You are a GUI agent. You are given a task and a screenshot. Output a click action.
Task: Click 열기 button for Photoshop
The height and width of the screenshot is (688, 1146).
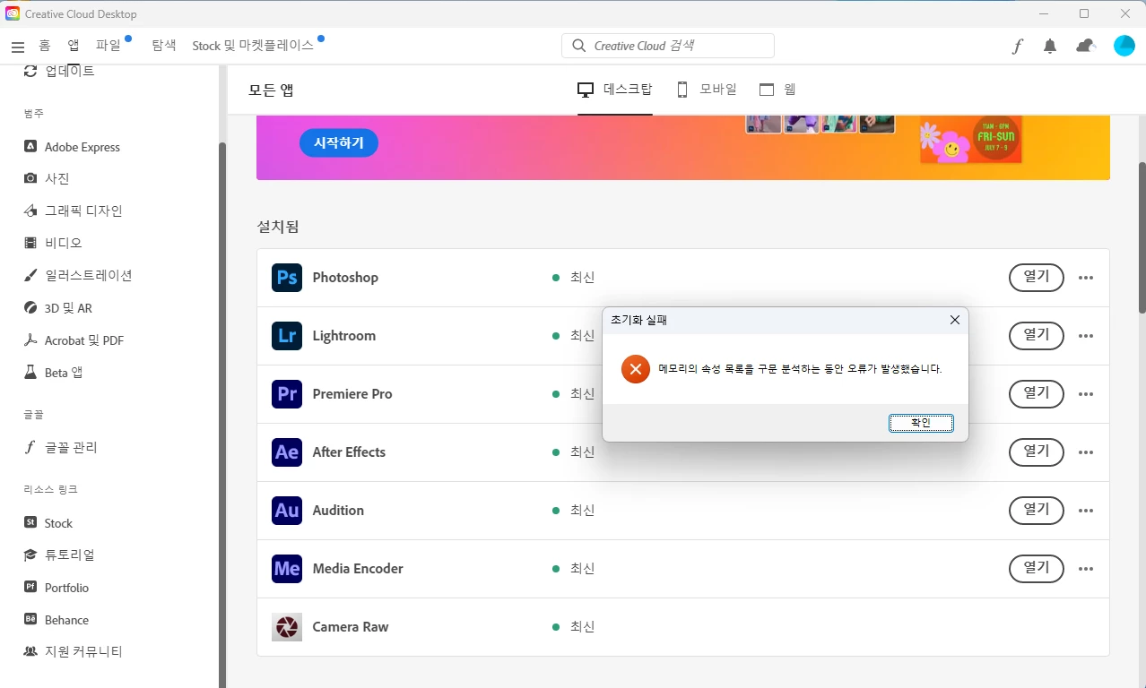pyautogui.click(x=1037, y=278)
